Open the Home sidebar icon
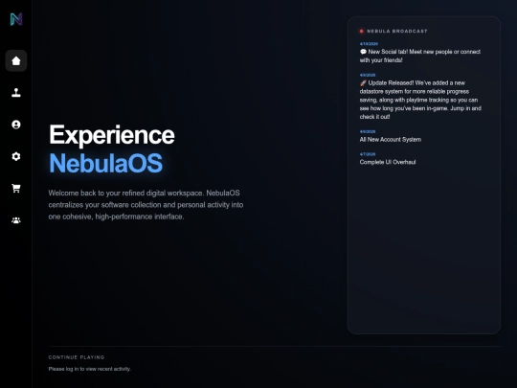 pos(16,60)
